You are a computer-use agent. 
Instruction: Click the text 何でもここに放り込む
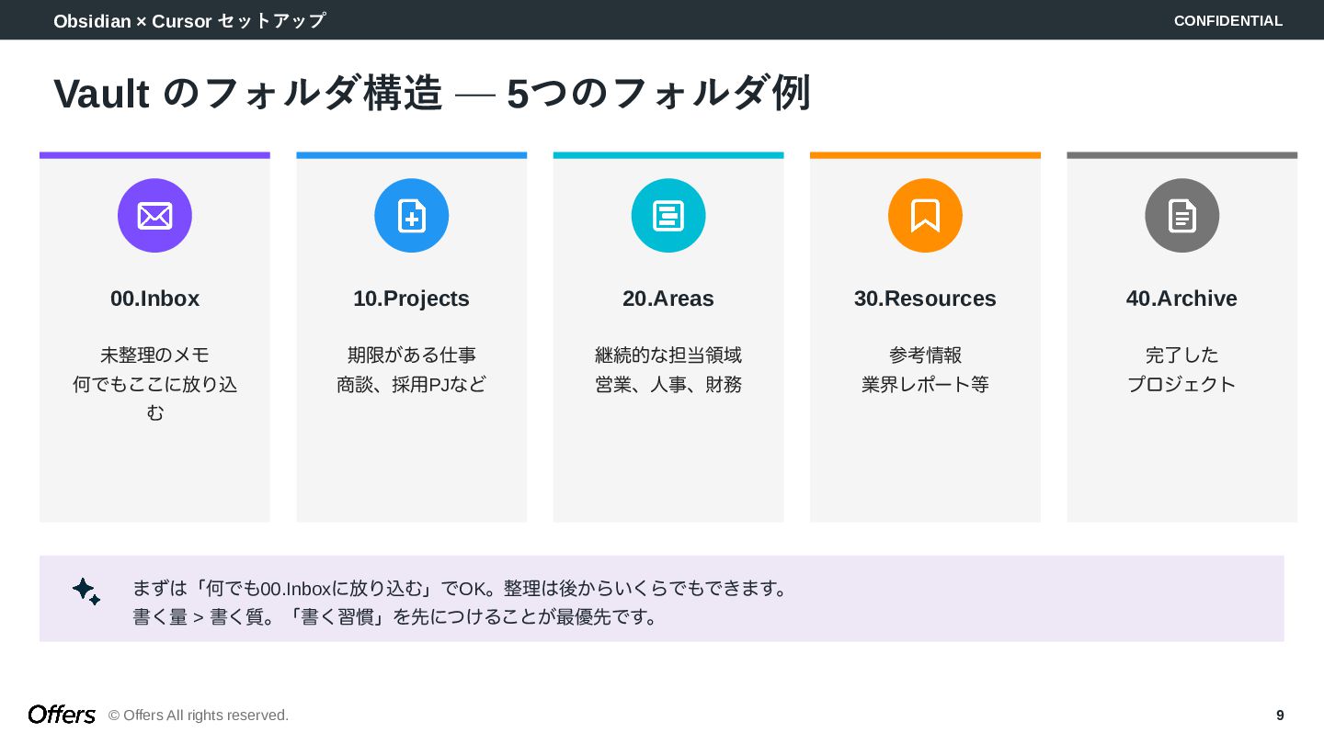point(154,399)
